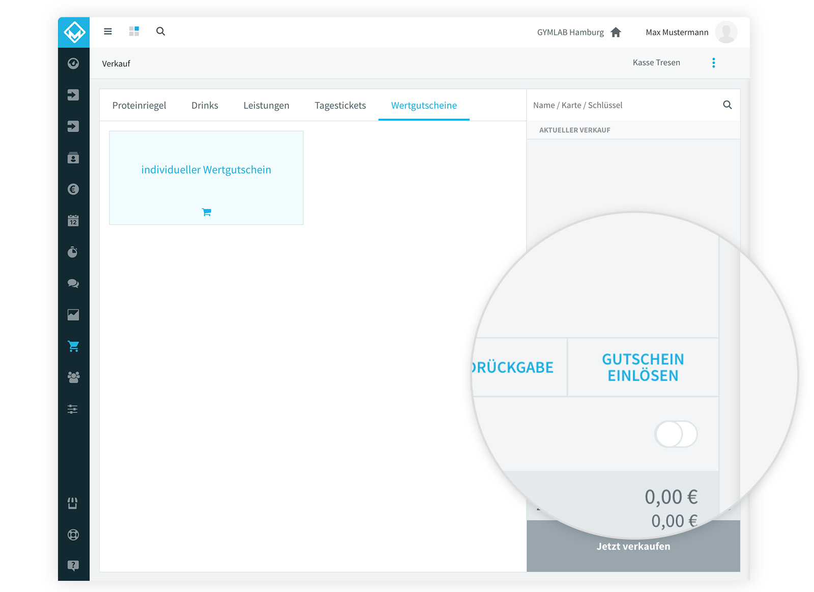Screen dimensions: 814x592
Task: Click the GYMLAB Hamburg studio name
Action: point(570,32)
